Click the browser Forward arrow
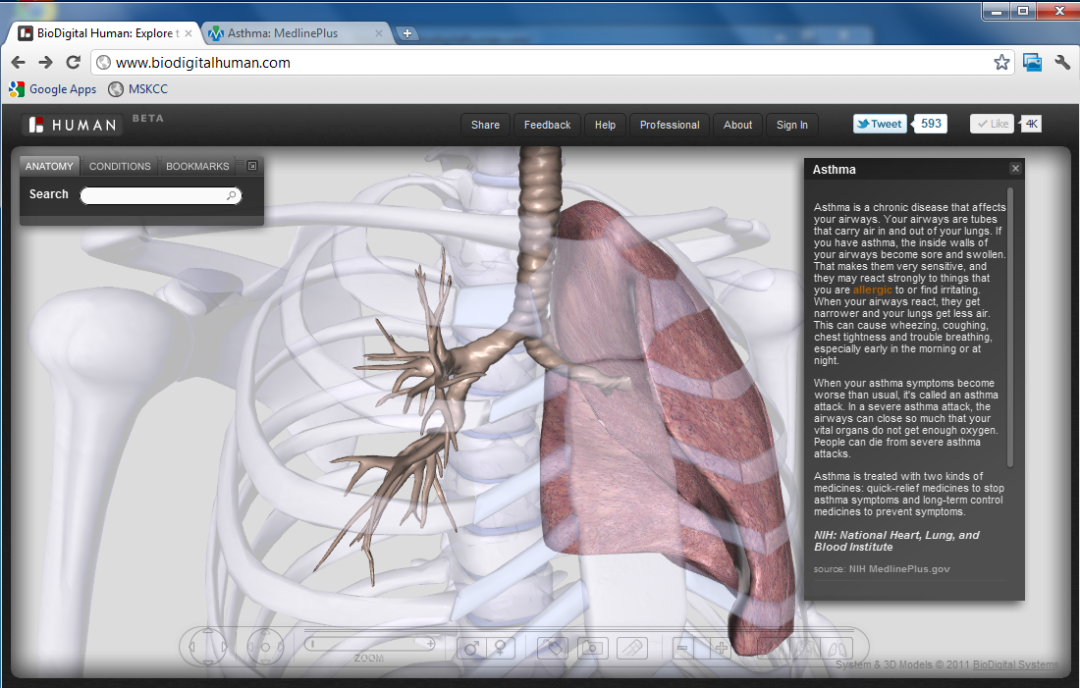The height and width of the screenshot is (688, 1080). 45,63
